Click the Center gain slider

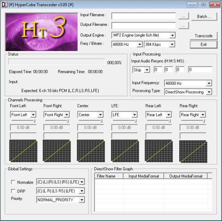click(x=90, y=121)
